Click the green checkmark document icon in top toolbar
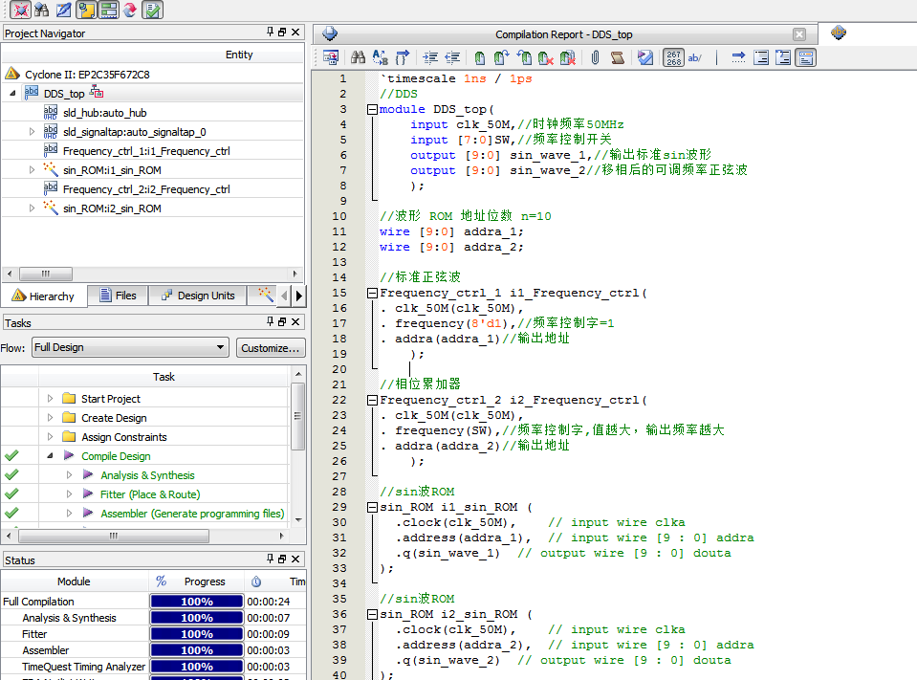This screenshot has width=917, height=680. [x=152, y=10]
